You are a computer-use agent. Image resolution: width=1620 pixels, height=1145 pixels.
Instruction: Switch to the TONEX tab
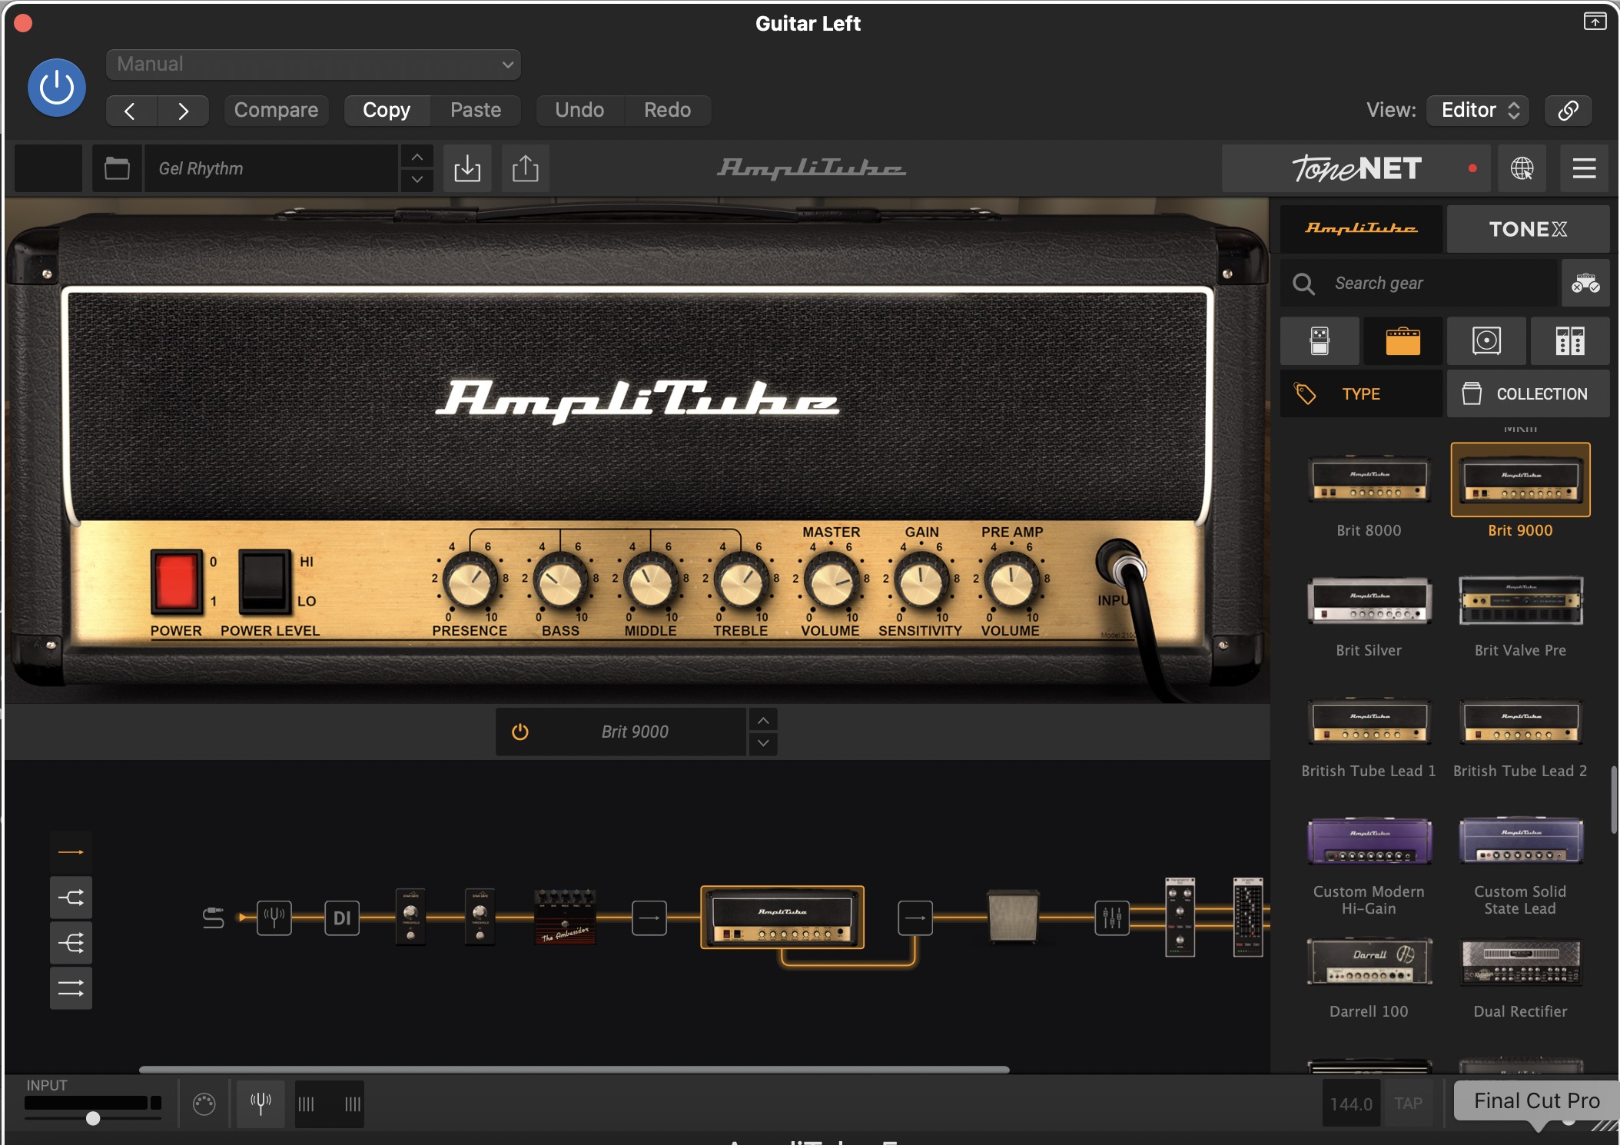click(1528, 229)
